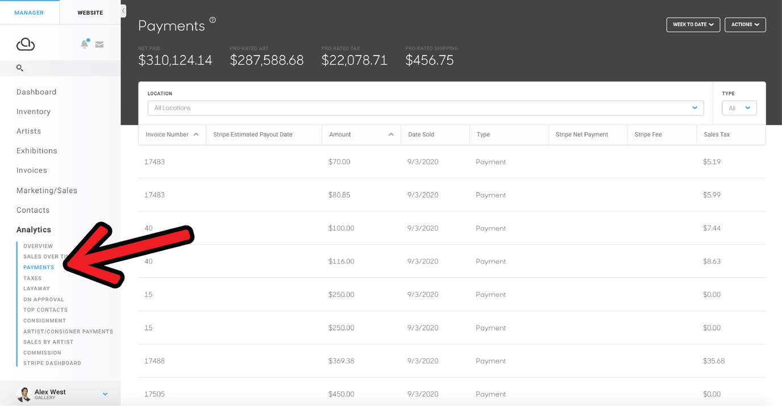
Task: Expand the Alex West account chevron
Action: 105,393
